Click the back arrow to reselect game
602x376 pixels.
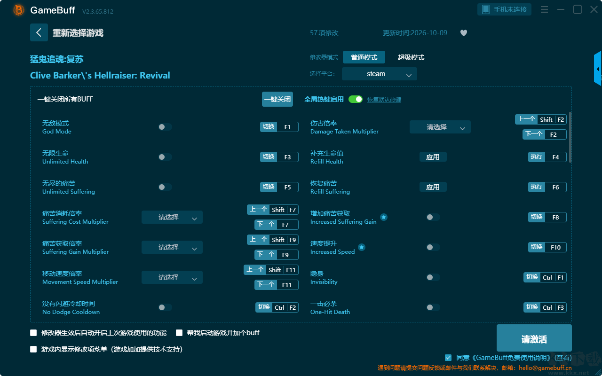tap(39, 32)
